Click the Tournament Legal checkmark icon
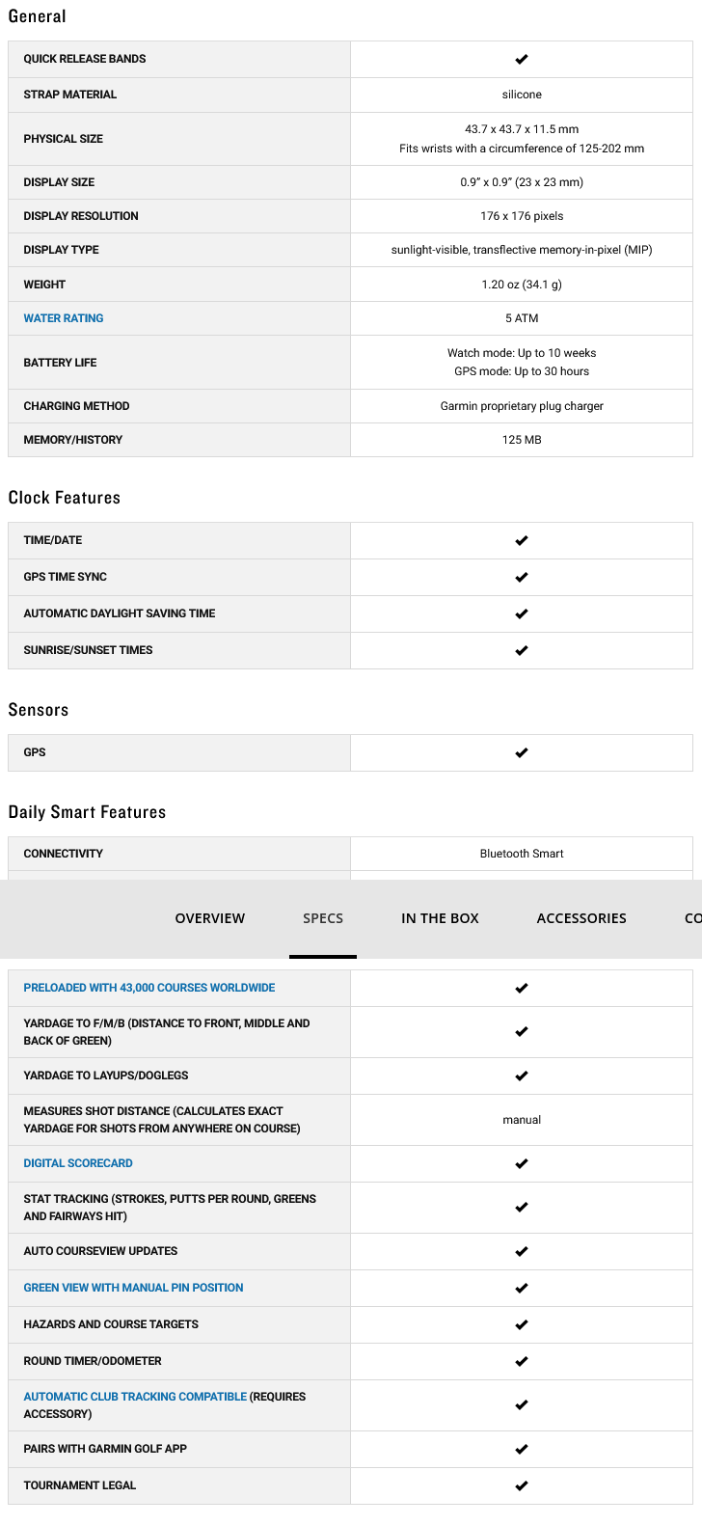Screen dimensions: 702x1525 (522, 1485)
